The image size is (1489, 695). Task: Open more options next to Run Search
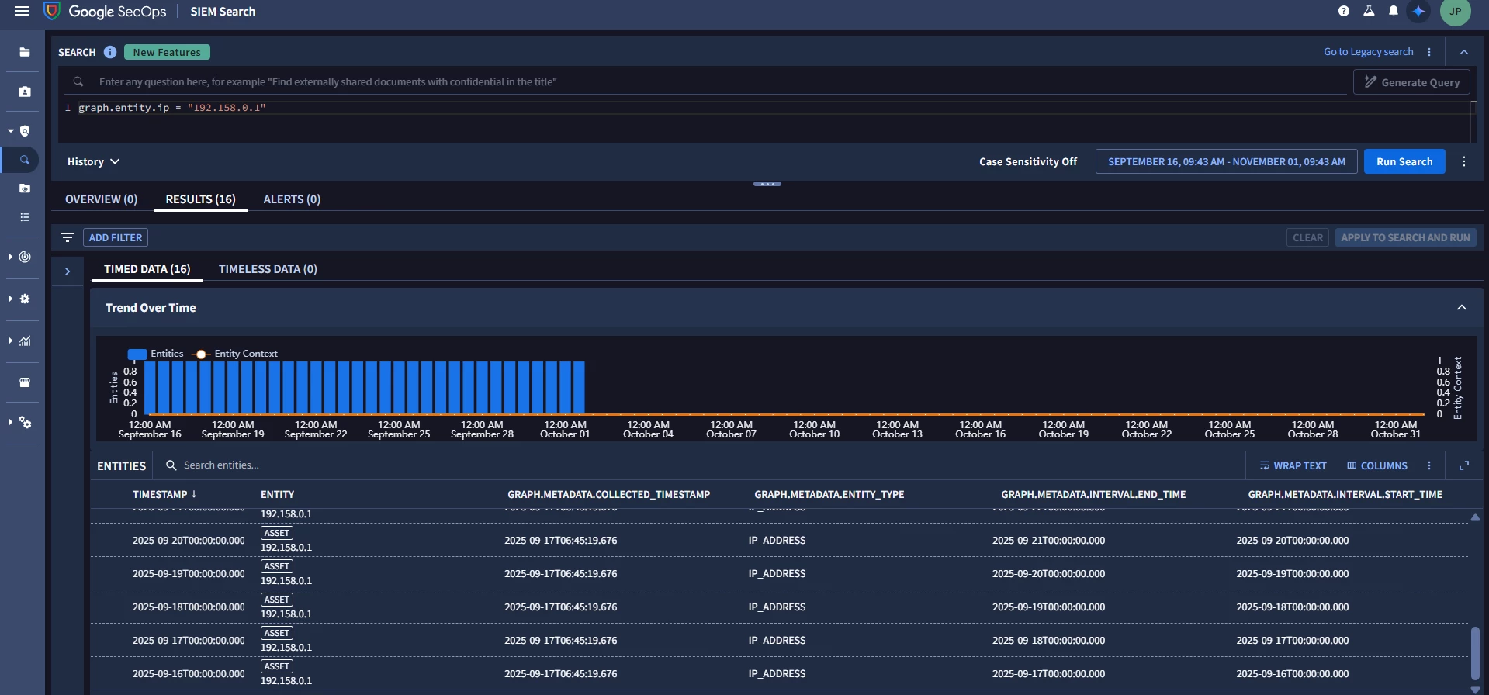pyautogui.click(x=1464, y=161)
